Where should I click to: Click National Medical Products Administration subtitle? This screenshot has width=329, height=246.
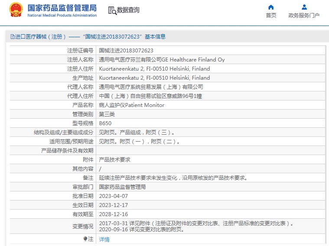[x=62, y=15]
